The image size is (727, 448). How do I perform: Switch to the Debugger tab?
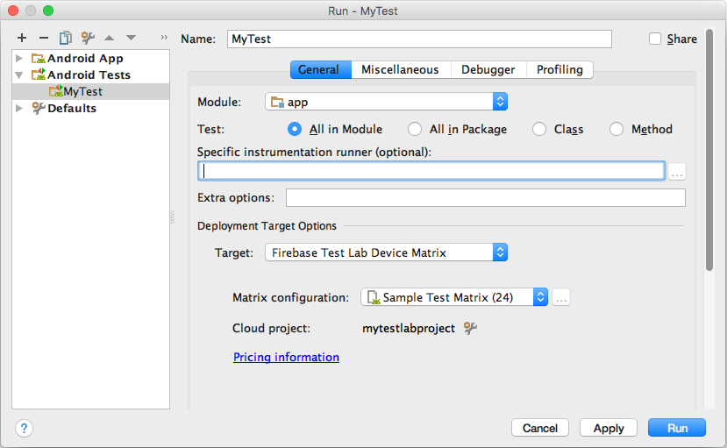point(488,69)
